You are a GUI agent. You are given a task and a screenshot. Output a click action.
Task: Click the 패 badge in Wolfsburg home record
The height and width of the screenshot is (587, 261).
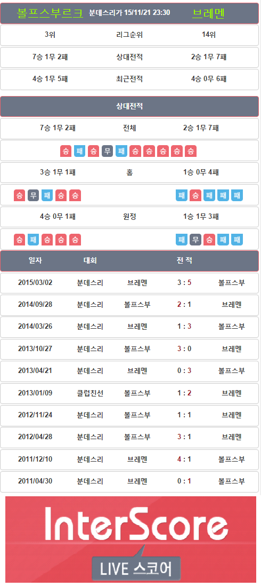pyautogui.click(x=47, y=195)
